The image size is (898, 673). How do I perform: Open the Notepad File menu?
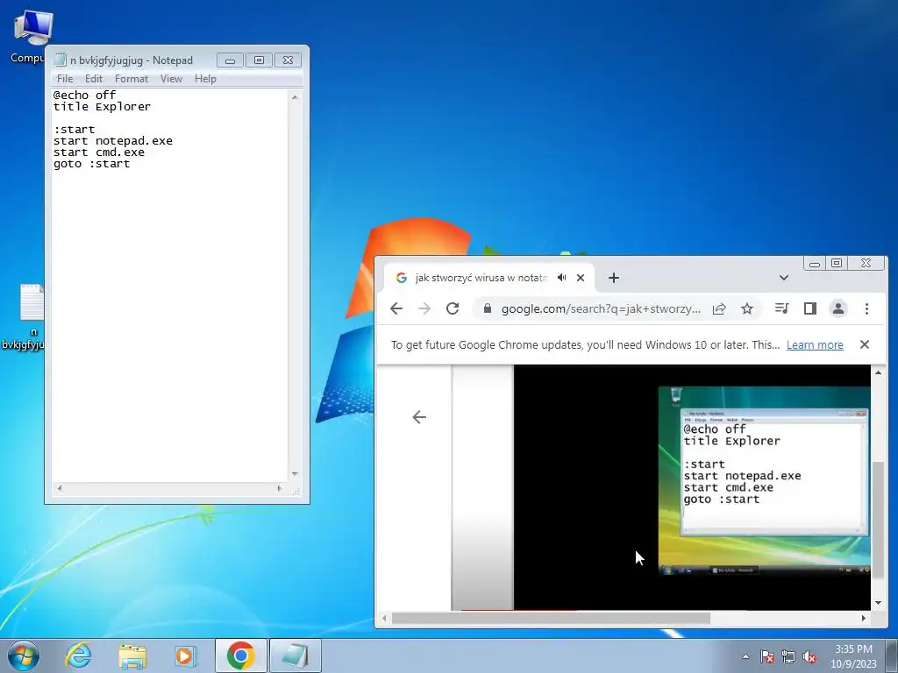(65, 78)
